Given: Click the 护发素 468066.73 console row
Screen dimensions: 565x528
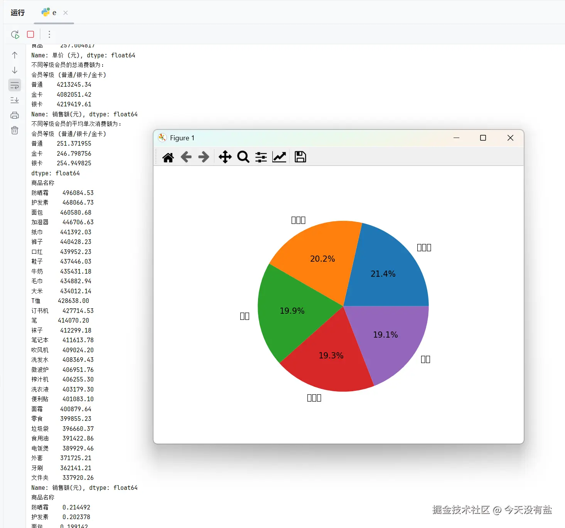Looking at the screenshot, I should pyautogui.click(x=62, y=203).
